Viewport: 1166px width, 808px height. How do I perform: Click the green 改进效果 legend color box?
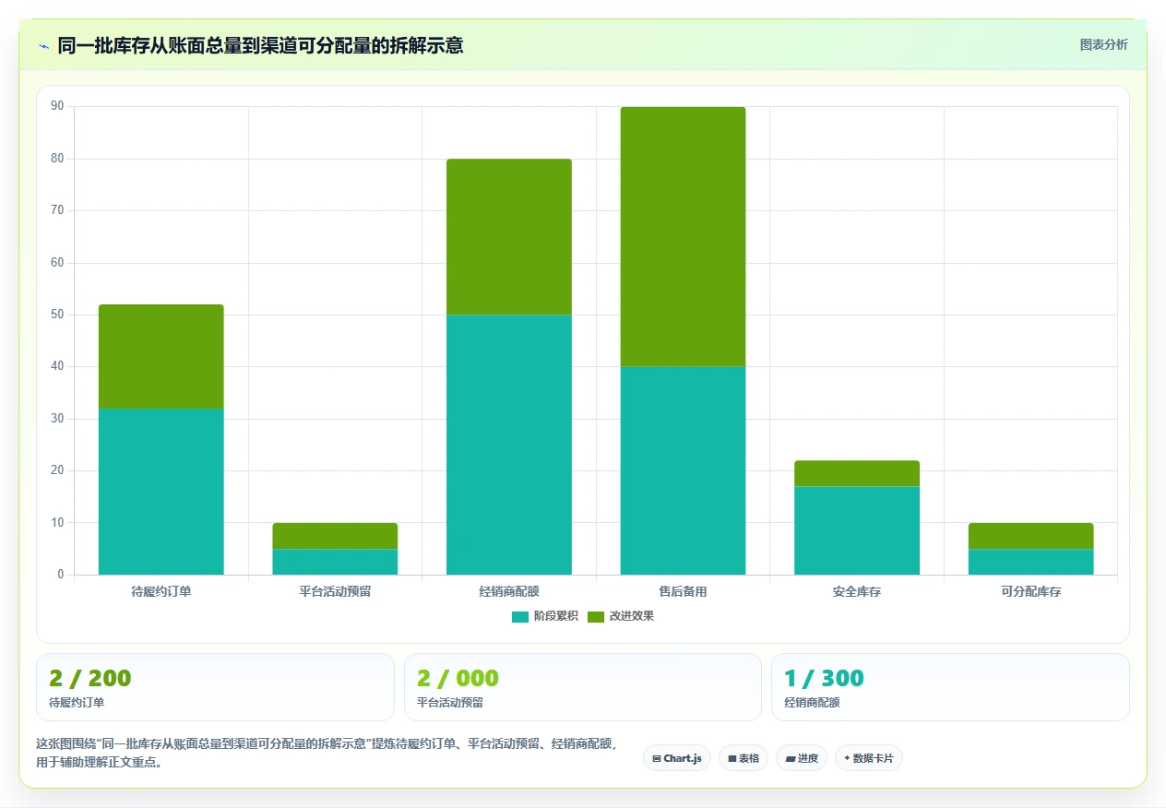click(596, 616)
